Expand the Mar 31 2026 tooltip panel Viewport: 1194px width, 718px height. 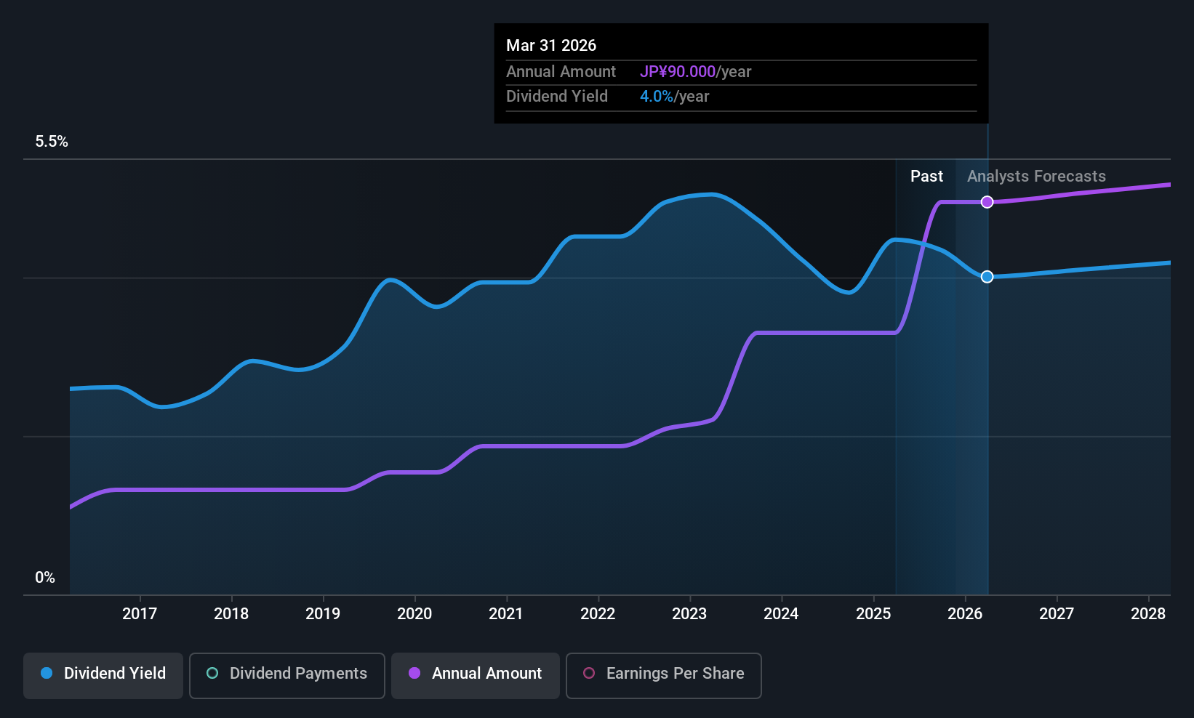coord(741,73)
